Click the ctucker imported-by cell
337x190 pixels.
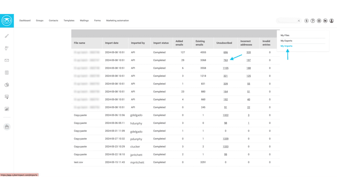(135, 147)
